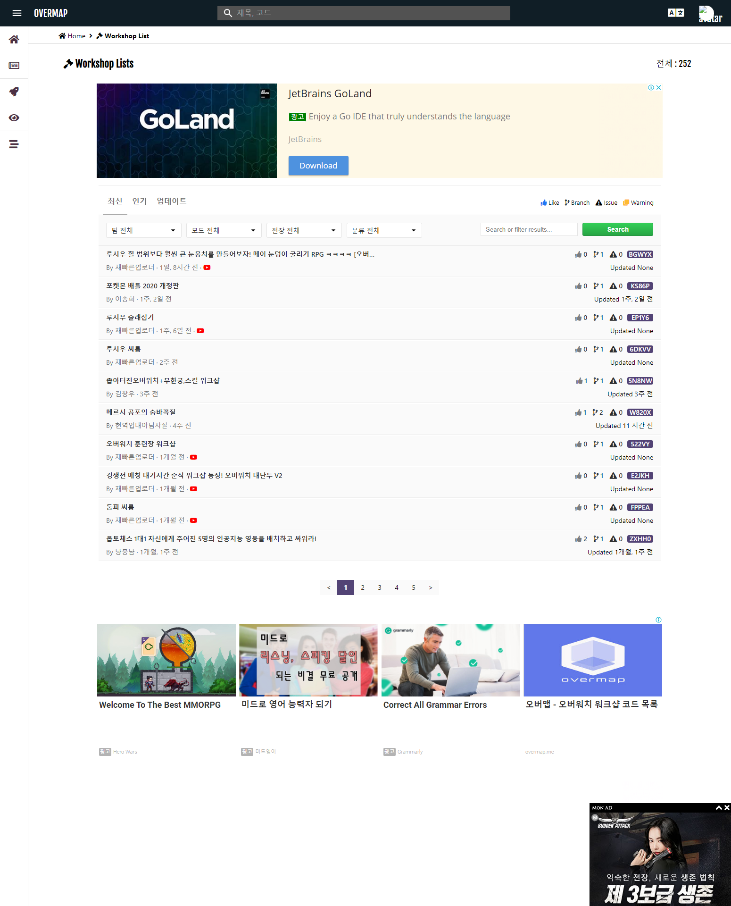731x906 pixels.
Task: Open YouTube icon on 루시우 술래잡기 row
Action: (x=200, y=331)
